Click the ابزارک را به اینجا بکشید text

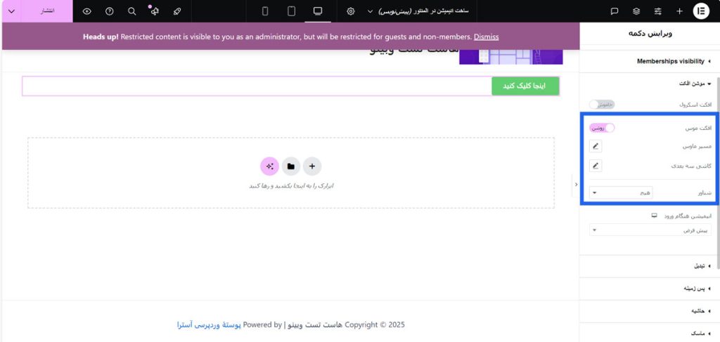(291, 185)
